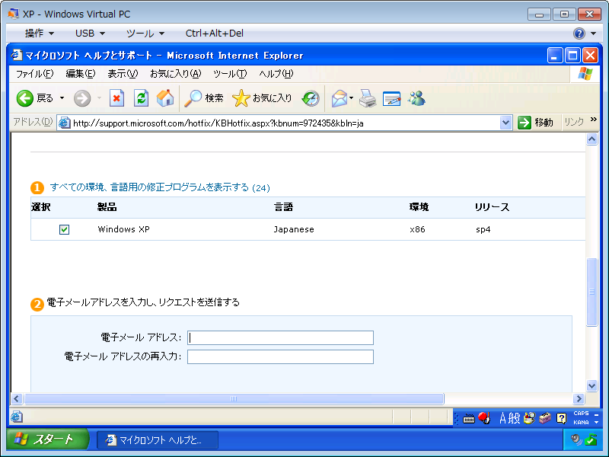Open the Favorites pane (star お気に入り)
Image resolution: width=609 pixels, height=457 pixels.
point(262,98)
